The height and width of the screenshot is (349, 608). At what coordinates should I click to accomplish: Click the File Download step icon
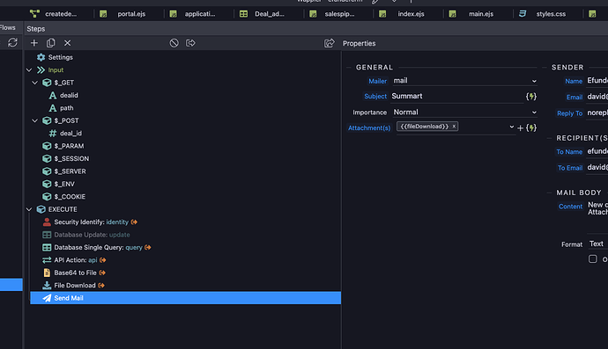[47, 285]
